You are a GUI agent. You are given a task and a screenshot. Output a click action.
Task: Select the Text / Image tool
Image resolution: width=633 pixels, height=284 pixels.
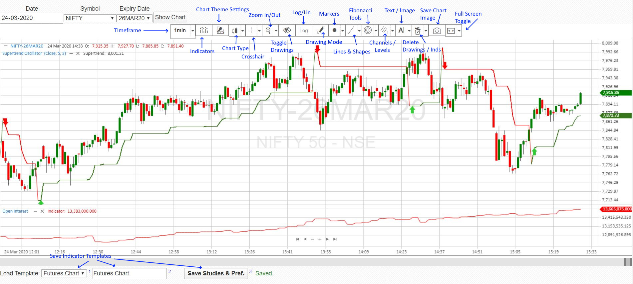(401, 31)
